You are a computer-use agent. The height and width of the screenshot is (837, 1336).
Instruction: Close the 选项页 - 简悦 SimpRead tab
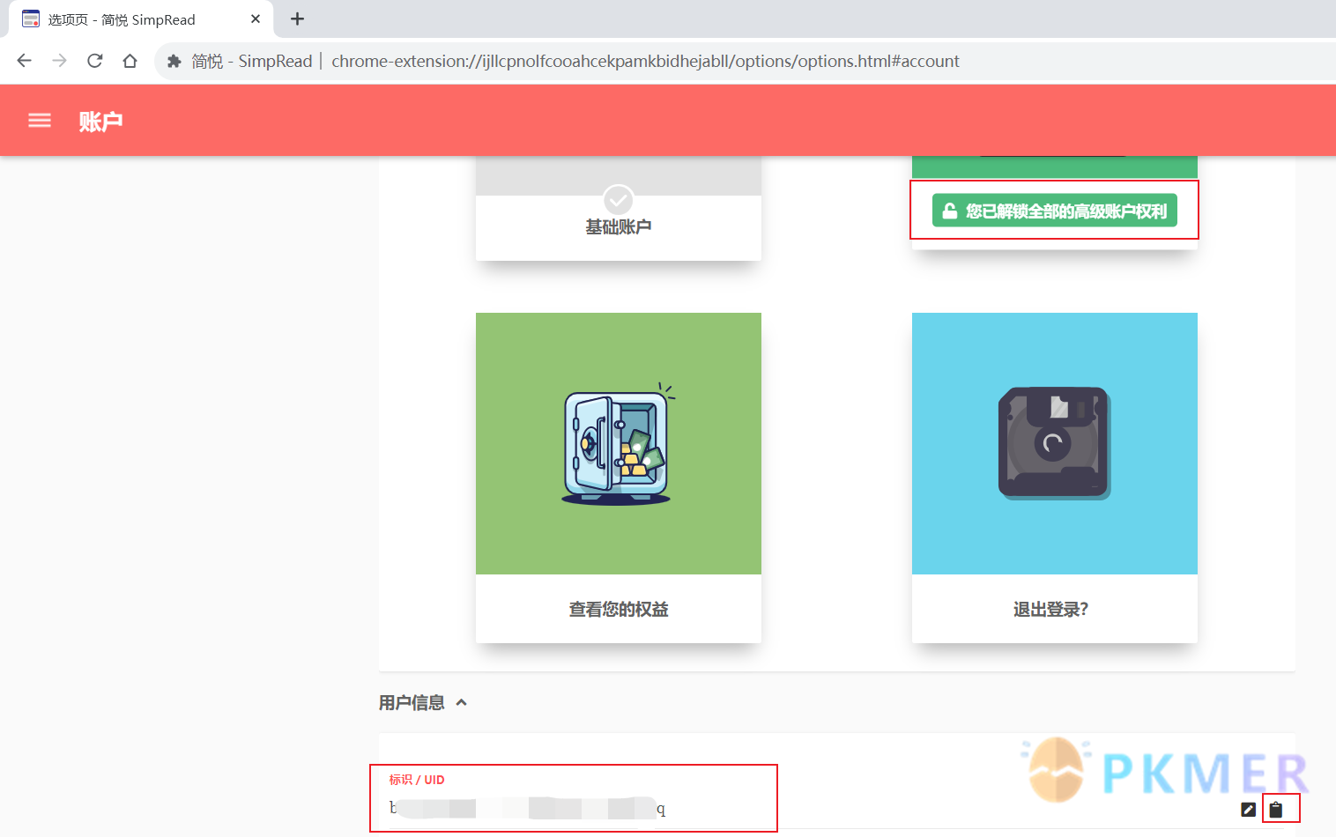point(256,19)
